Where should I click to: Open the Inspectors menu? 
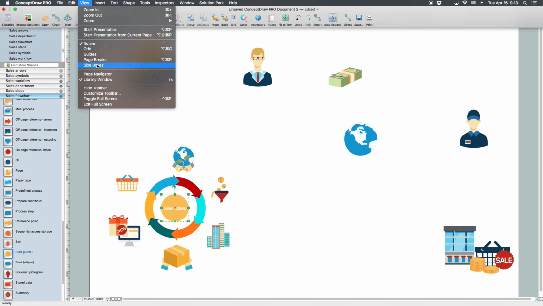[164, 3]
